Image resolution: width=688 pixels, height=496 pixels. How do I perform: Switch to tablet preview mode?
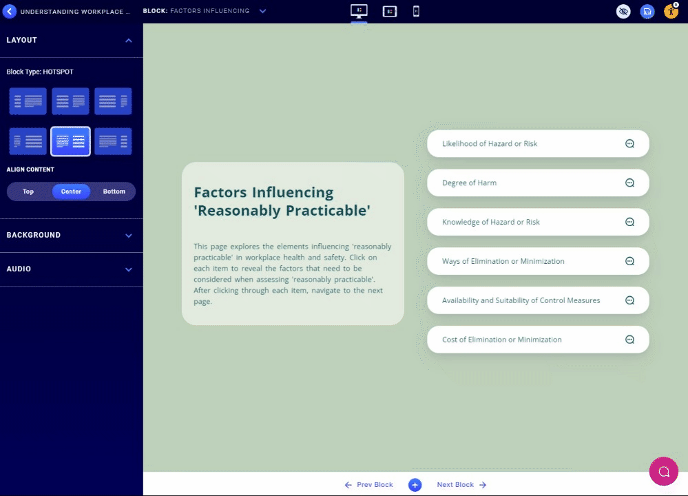(389, 11)
